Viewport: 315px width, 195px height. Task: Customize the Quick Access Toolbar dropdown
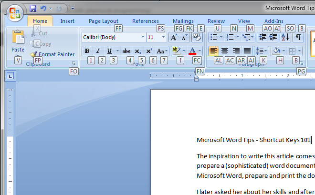(73, 8)
